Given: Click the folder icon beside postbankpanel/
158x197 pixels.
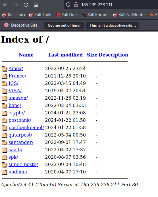Looking at the screenshot, I should pyautogui.click(x=5, y=128).
